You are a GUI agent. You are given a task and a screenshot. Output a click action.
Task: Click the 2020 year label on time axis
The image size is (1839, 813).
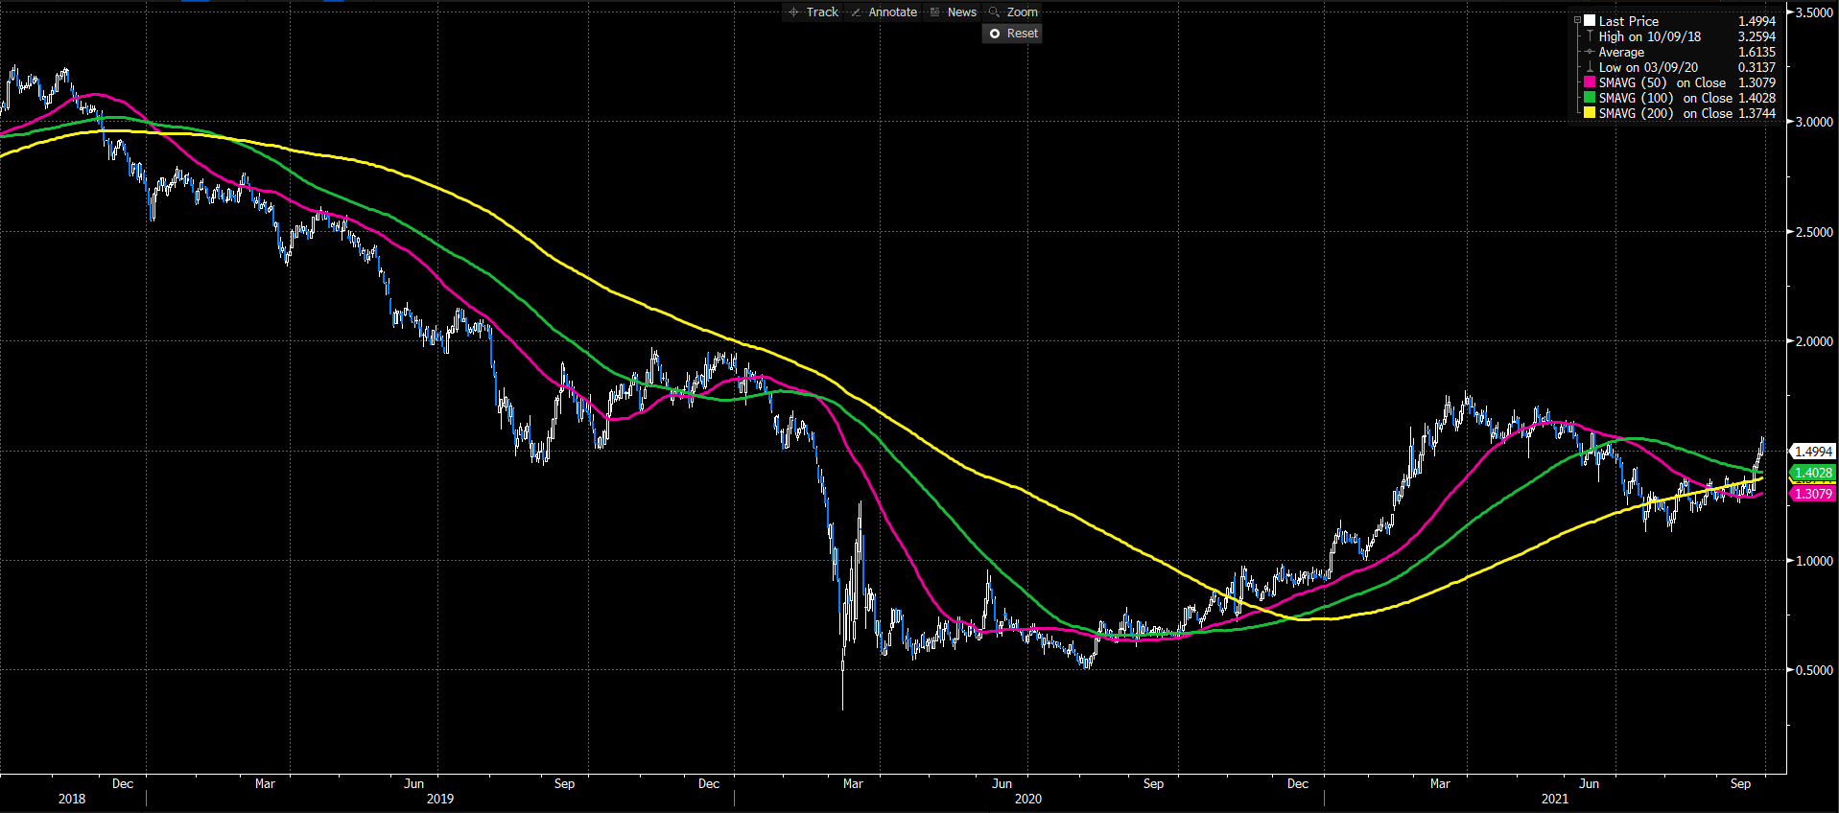click(x=1027, y=799)
